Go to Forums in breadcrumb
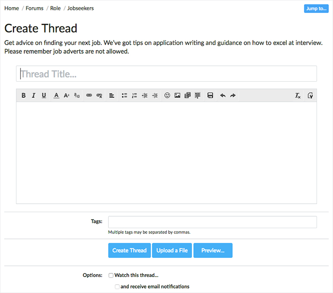This screenshot has height=293, width=333. [35, 8]
